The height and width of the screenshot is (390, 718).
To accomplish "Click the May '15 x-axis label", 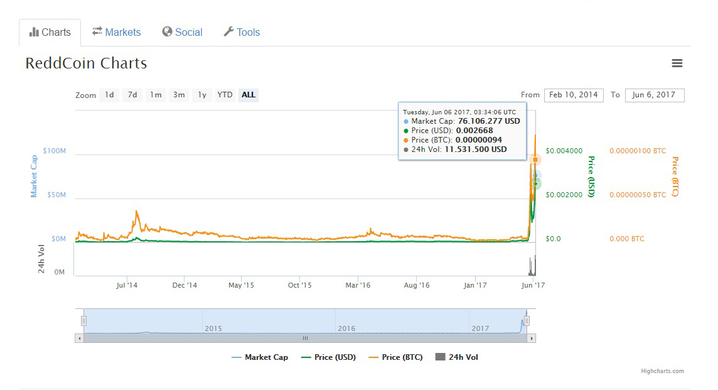I will tap(241, 285).
